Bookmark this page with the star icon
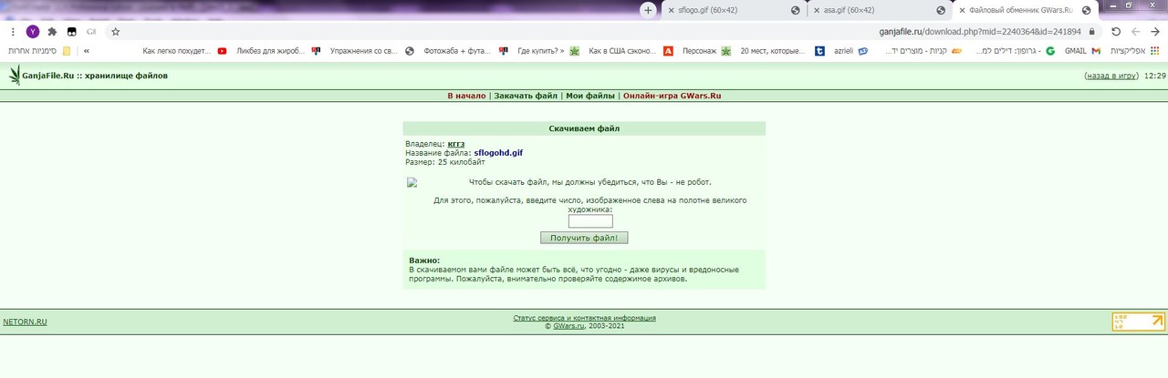This screenshot has width=1168, height=378. [x=115, y=31]
